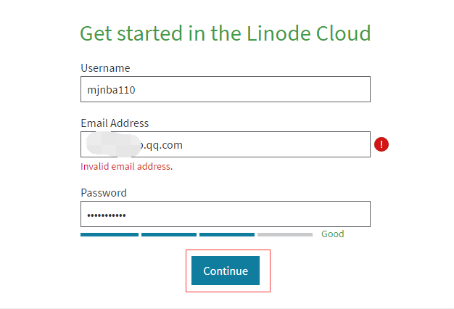Screen dimensions: 454x309
Task: Click the "Good" password strength label
Action: tap(332, 234)
